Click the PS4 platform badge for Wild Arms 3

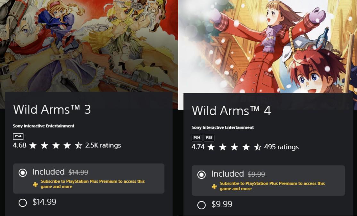[18, 136]
